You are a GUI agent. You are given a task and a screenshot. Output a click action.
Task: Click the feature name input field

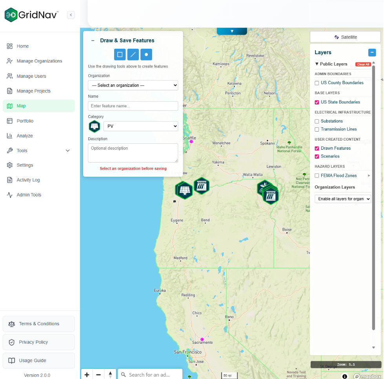coord(133,106)
